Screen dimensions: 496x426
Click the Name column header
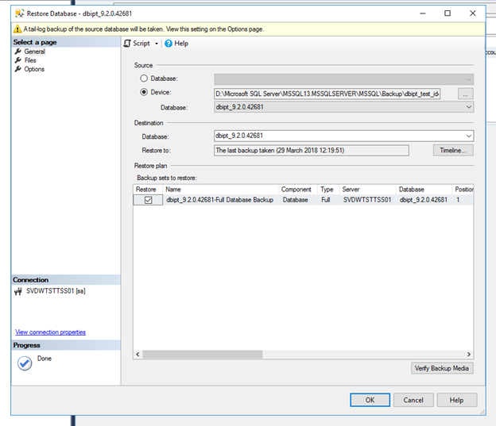pos(221,190)
